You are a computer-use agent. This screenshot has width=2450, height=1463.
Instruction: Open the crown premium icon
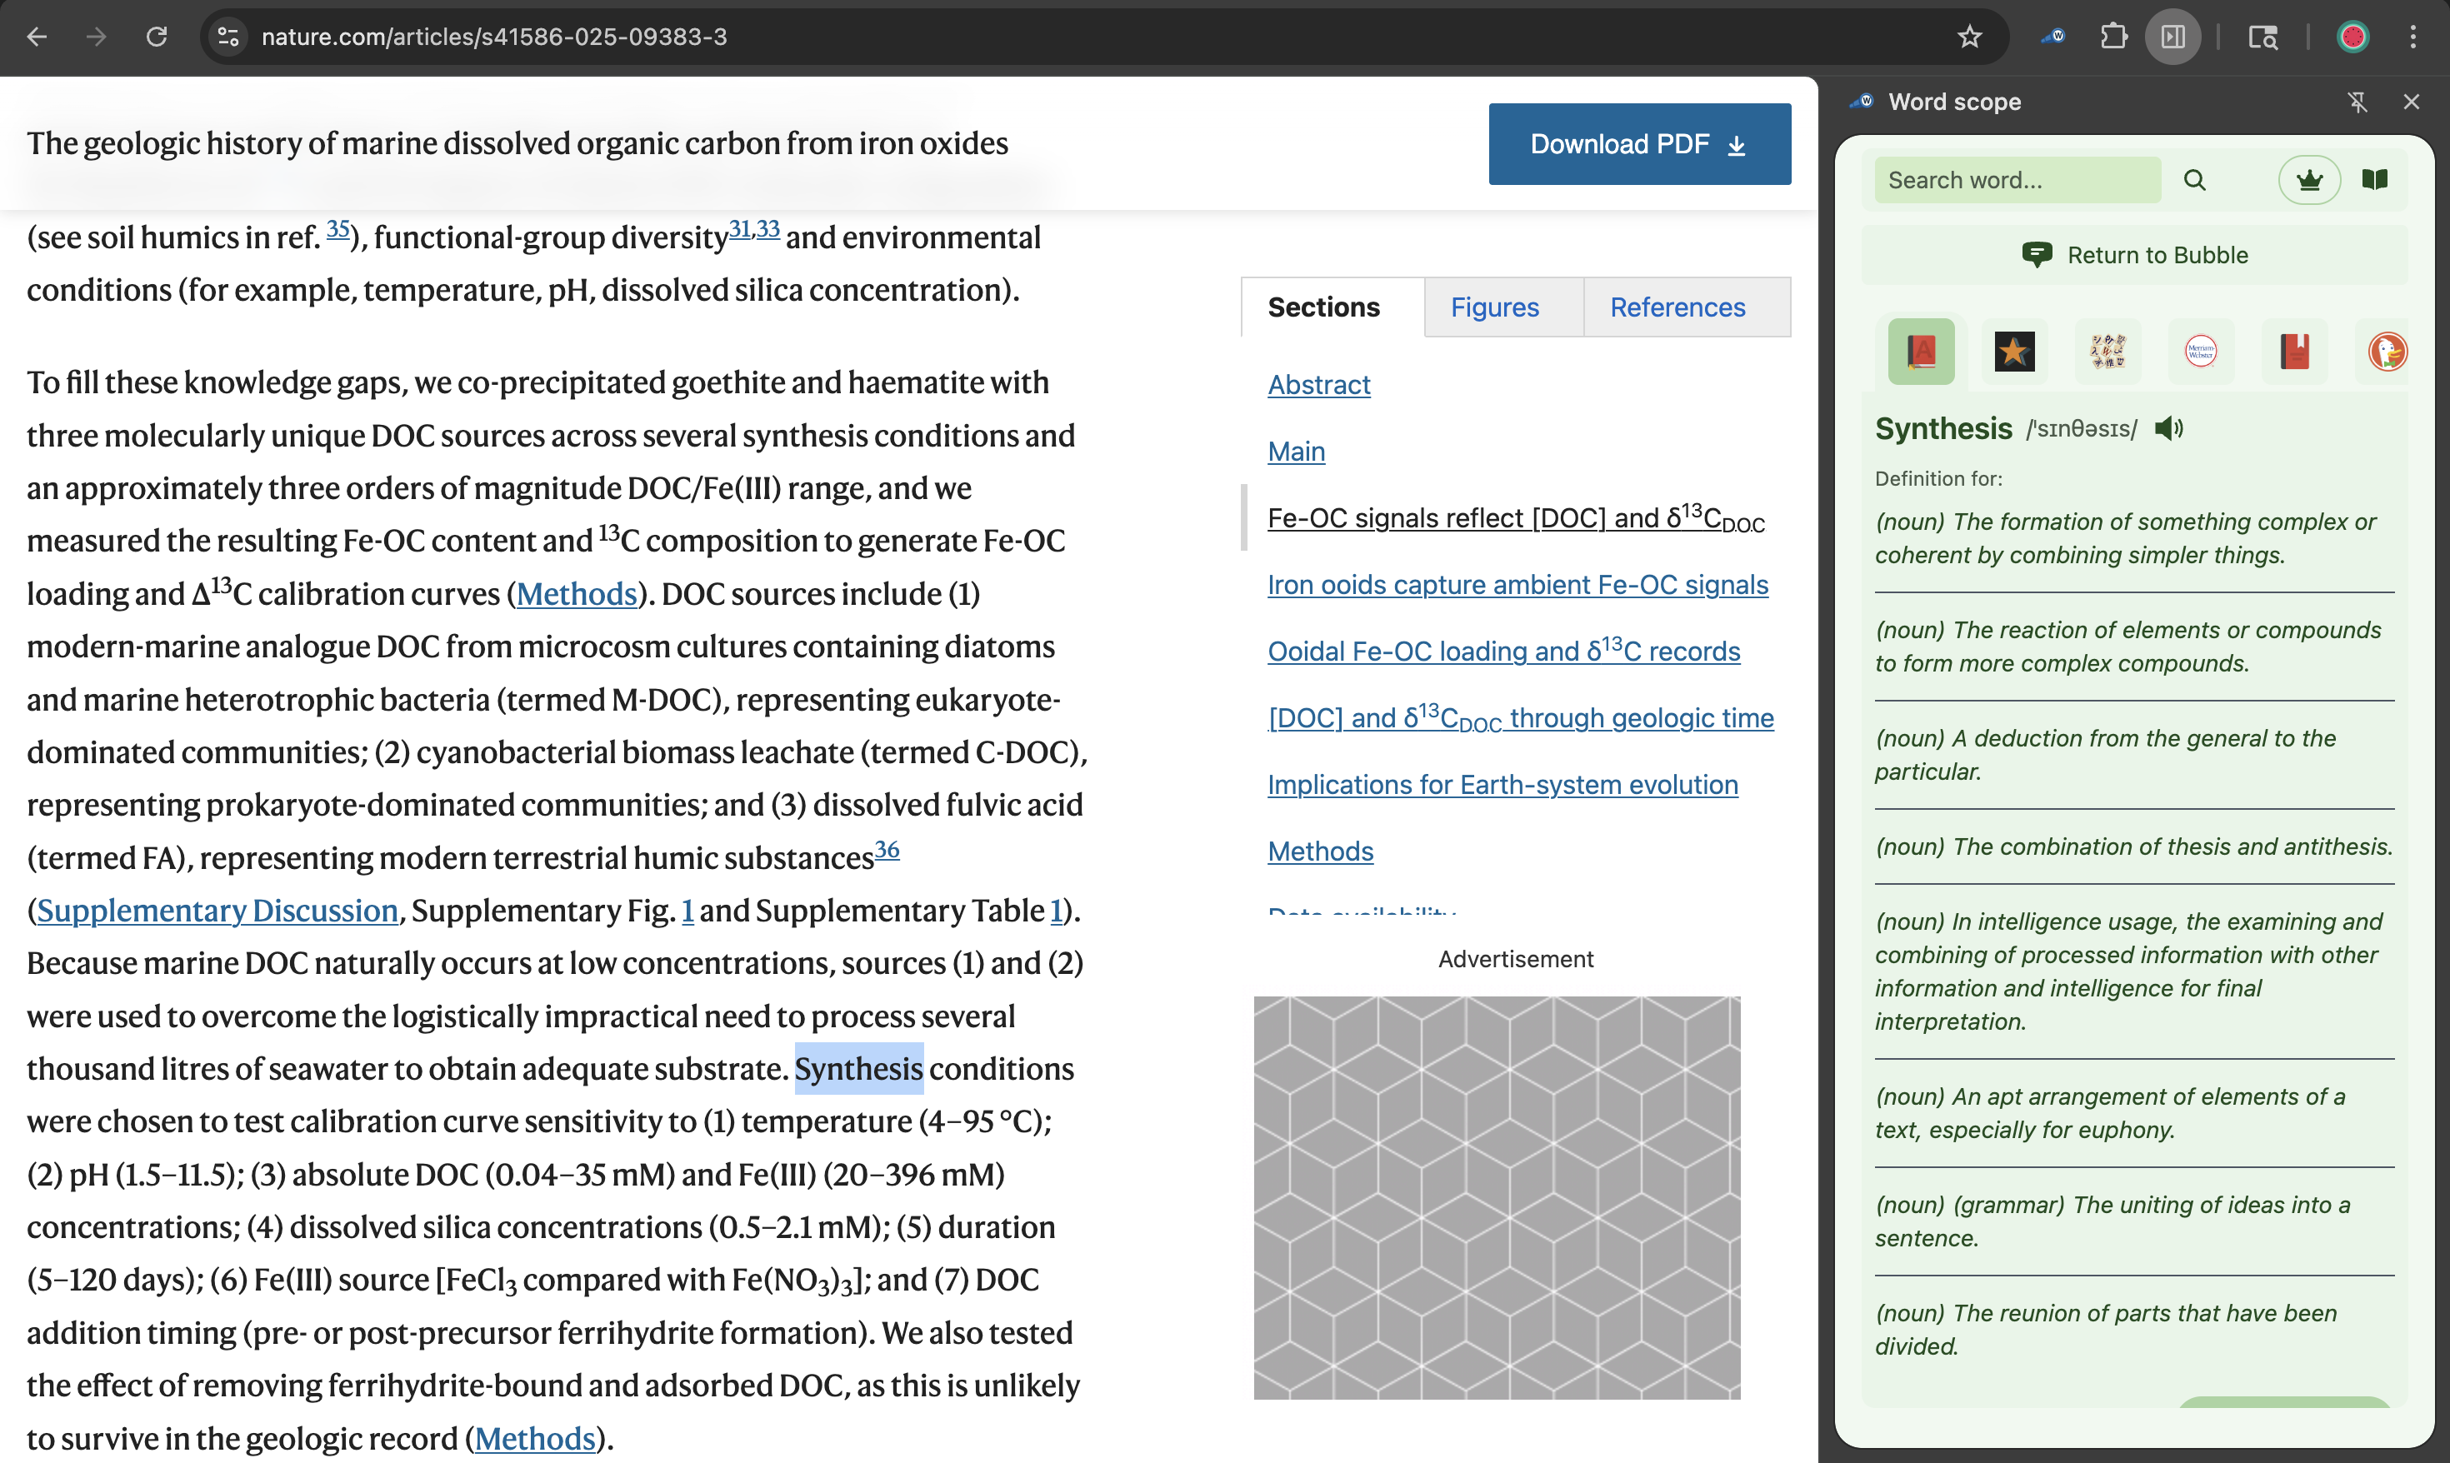[2309, 181]
